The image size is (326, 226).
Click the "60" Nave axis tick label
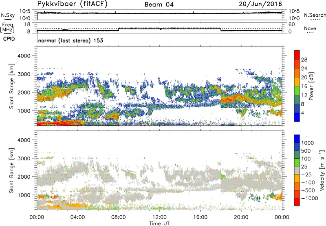pyautogui.click(x=291, y=24)
